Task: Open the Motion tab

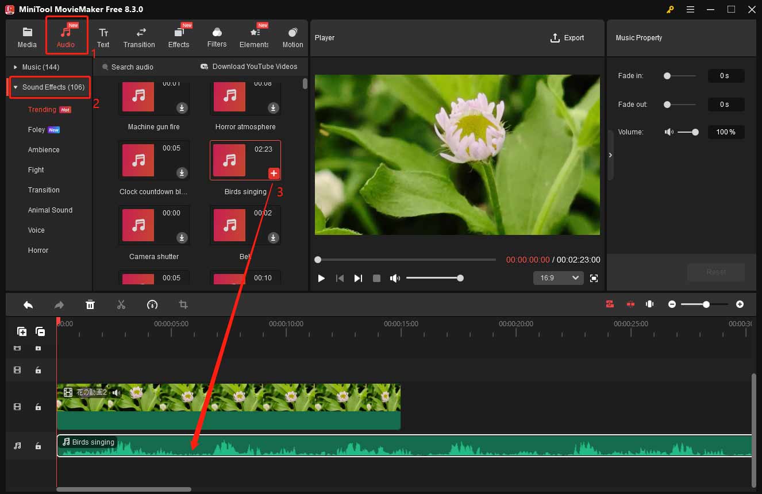Action: 293,37
